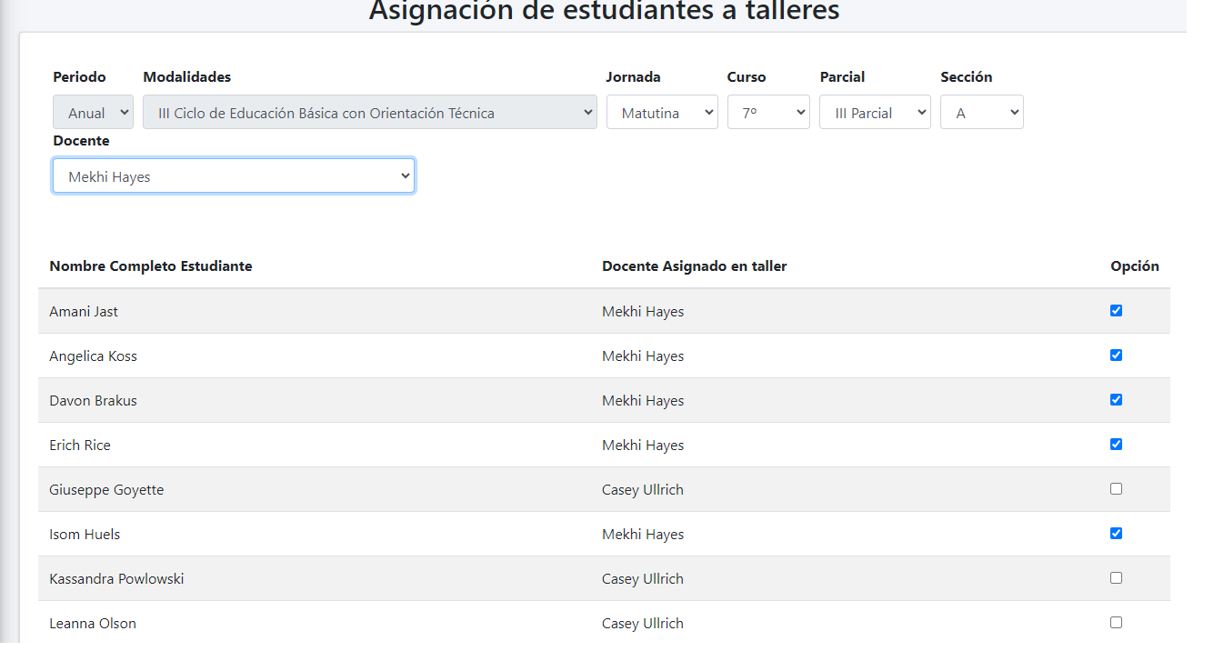
Task: Open the Sección dropdown showing A
Action: pos(982,113)
